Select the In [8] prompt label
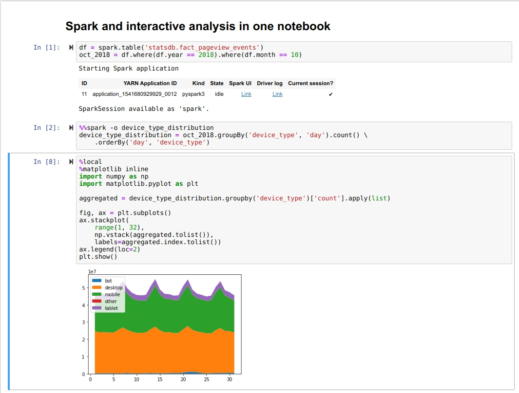This screenshot has width=519, height=393. tap(47, 162)
